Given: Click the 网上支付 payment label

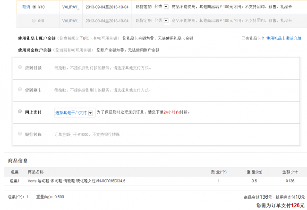Looking at the screenshot, I should (33, 112).
